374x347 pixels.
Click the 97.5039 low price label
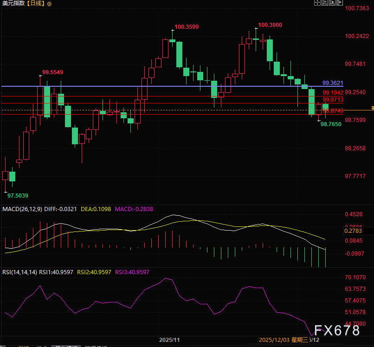(x=18, y=196)
